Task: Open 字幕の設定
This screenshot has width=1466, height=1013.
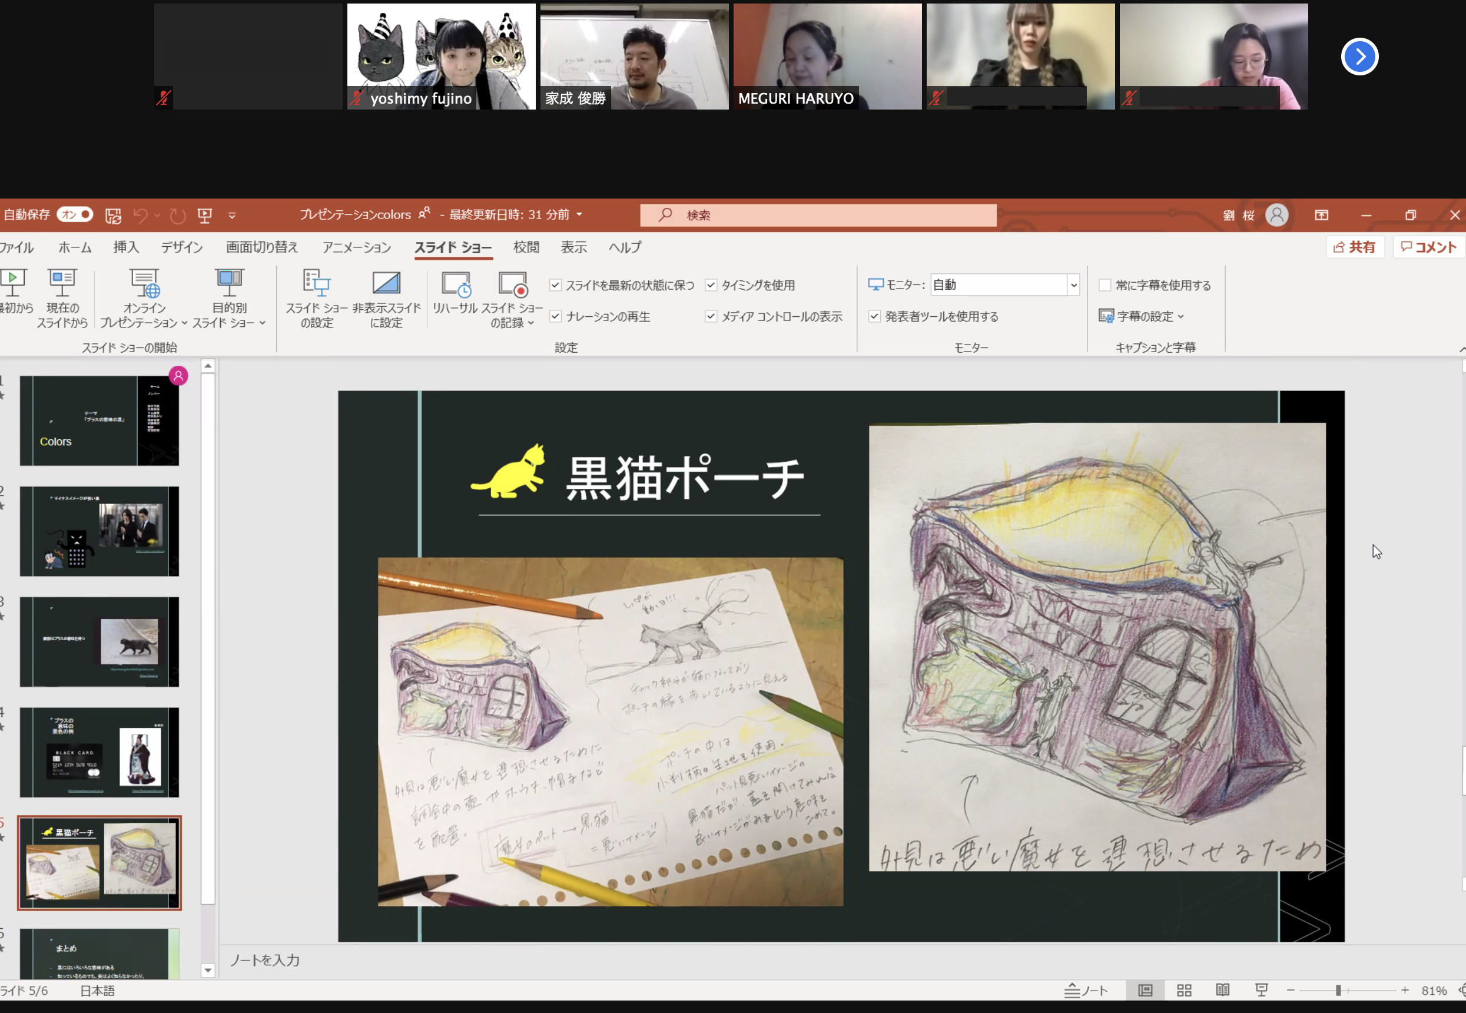Action: click(1141, 316)
